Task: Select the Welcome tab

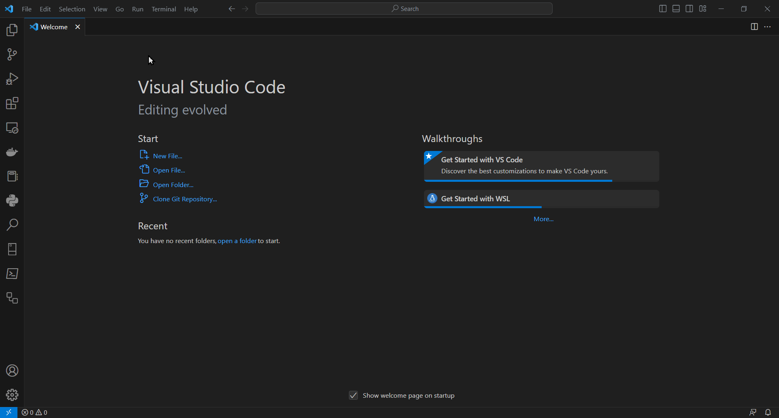Action: 54,27
